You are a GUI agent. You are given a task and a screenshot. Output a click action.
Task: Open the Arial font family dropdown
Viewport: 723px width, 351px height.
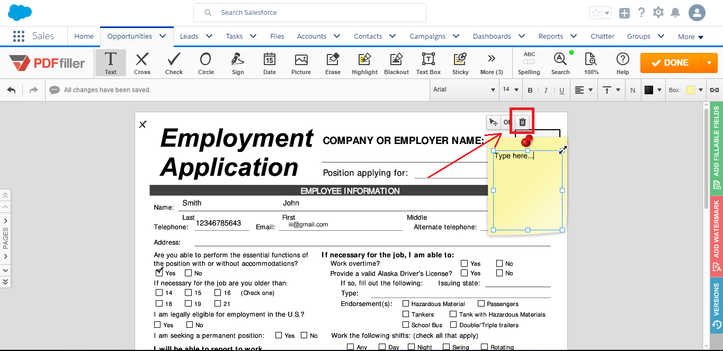465,90
